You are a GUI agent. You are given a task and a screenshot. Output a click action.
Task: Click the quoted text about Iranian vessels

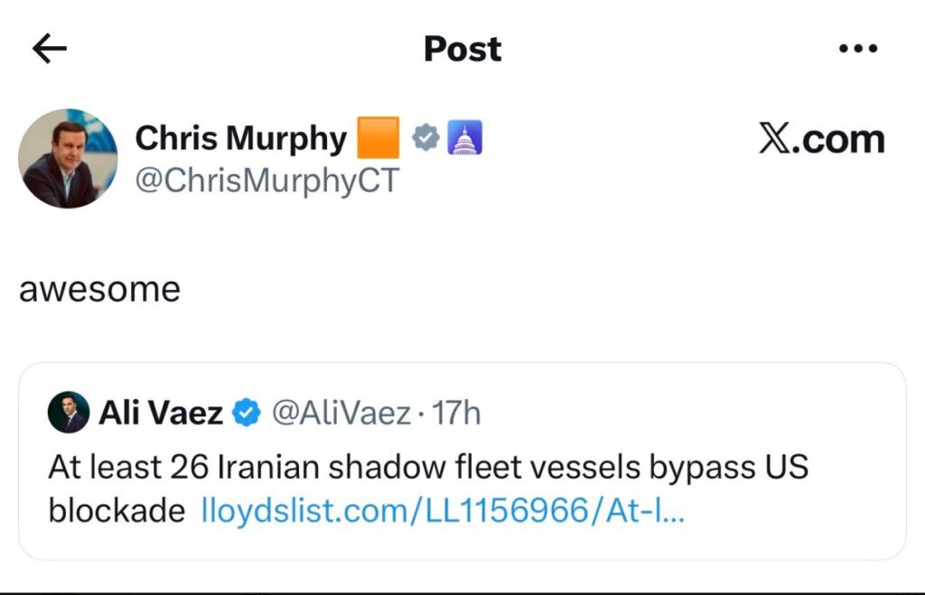pyautogui.click(x=428, y=468)
